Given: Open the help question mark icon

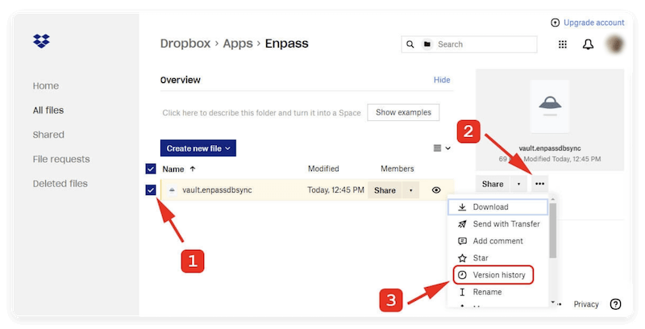Looking at the screenshot, I should (615, 304).
